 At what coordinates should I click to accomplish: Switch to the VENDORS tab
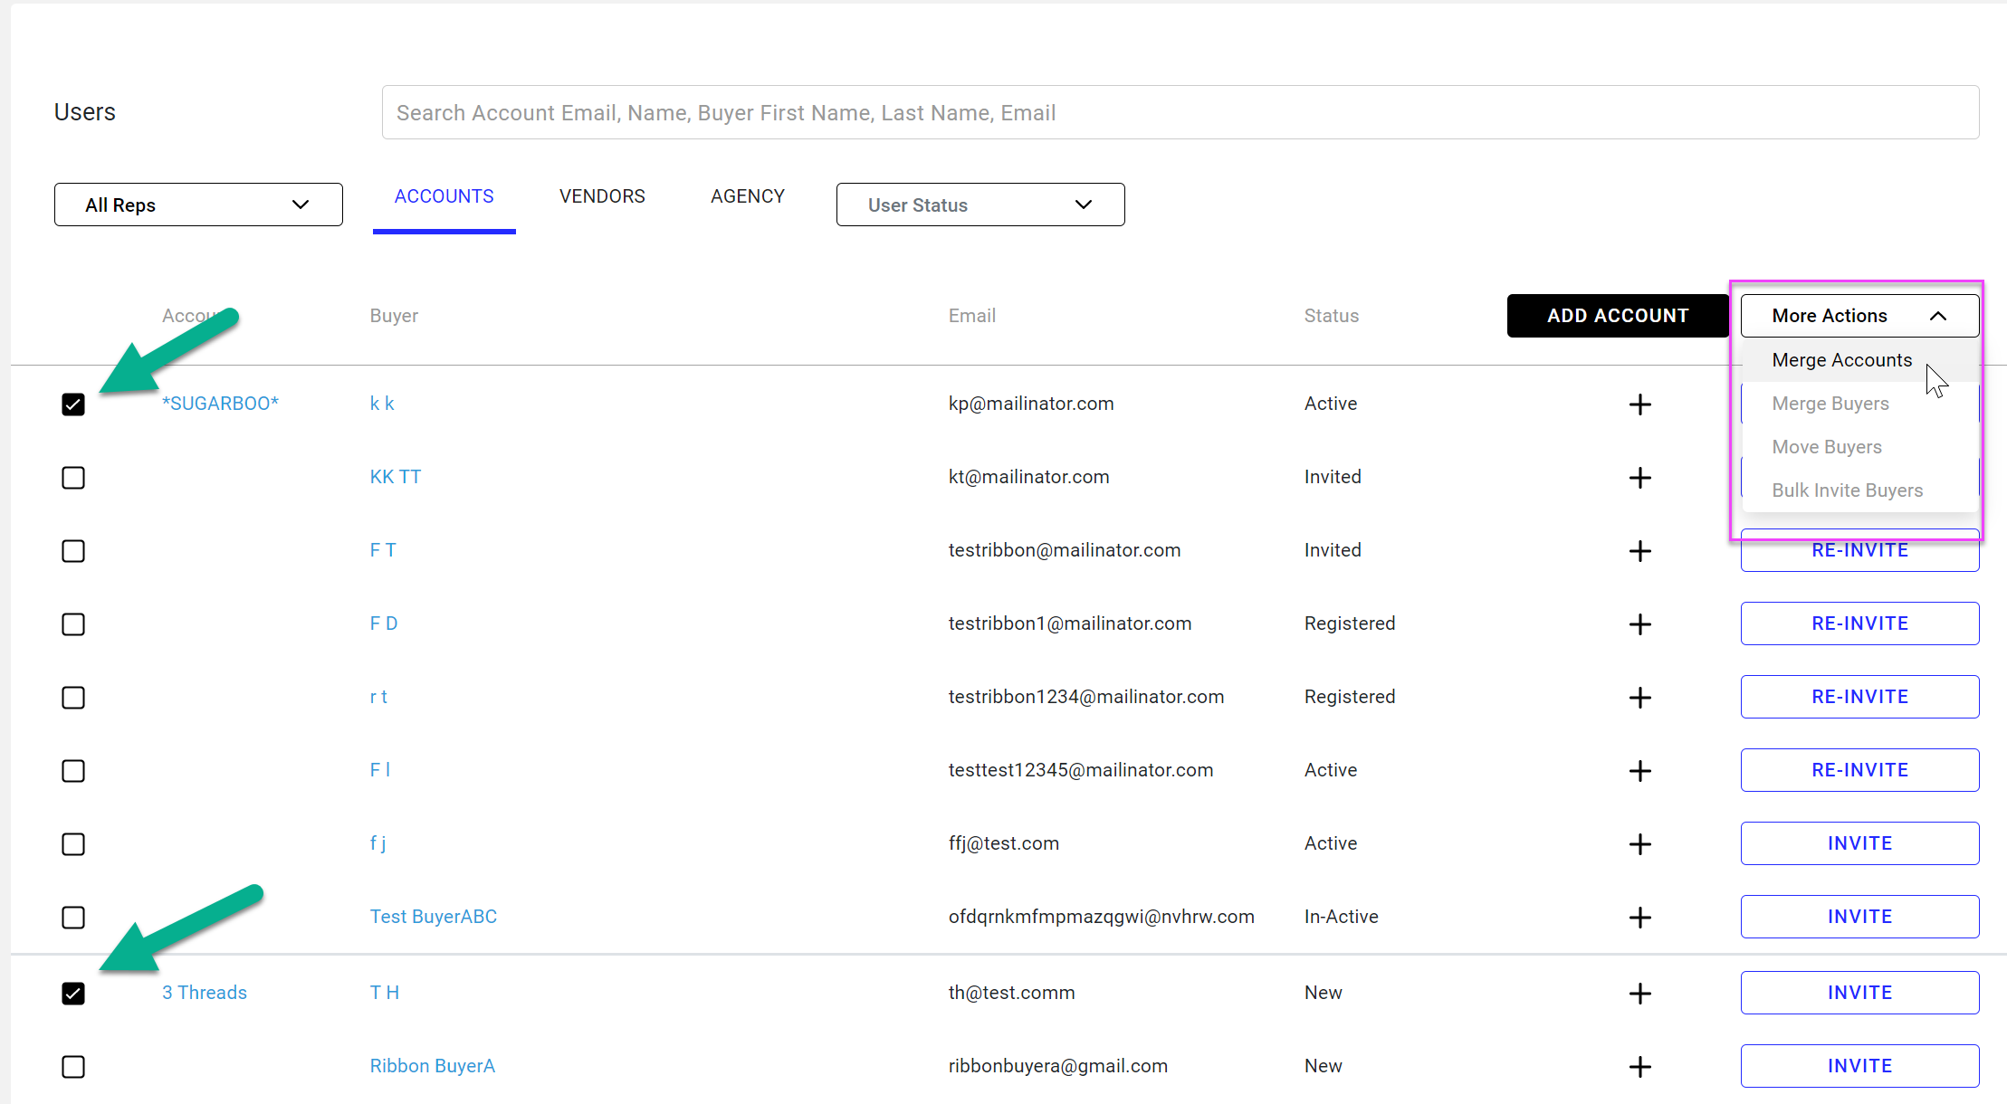(602, 196)
